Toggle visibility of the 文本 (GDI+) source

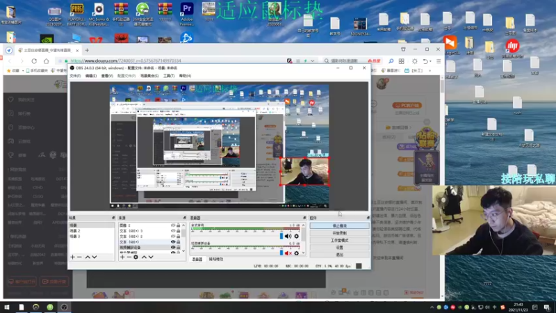tap(173, 241)
